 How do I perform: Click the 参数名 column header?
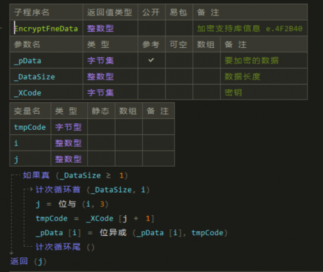point(27,45)
